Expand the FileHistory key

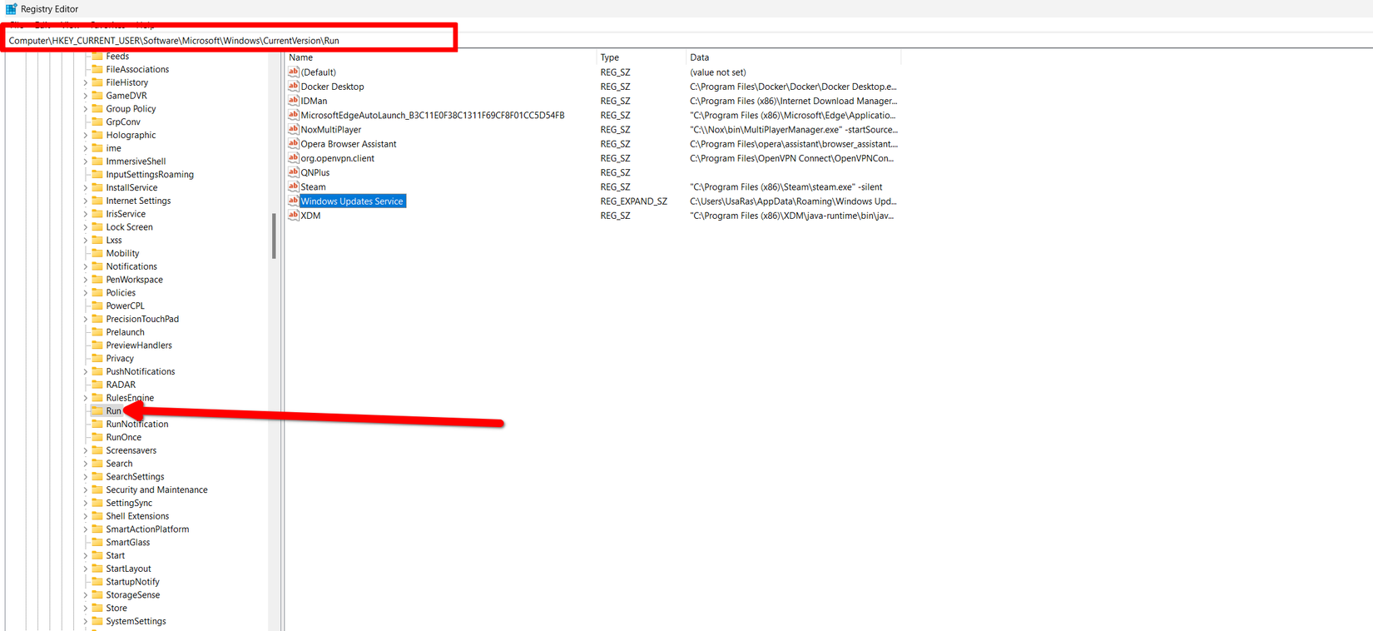coord(86,82)
